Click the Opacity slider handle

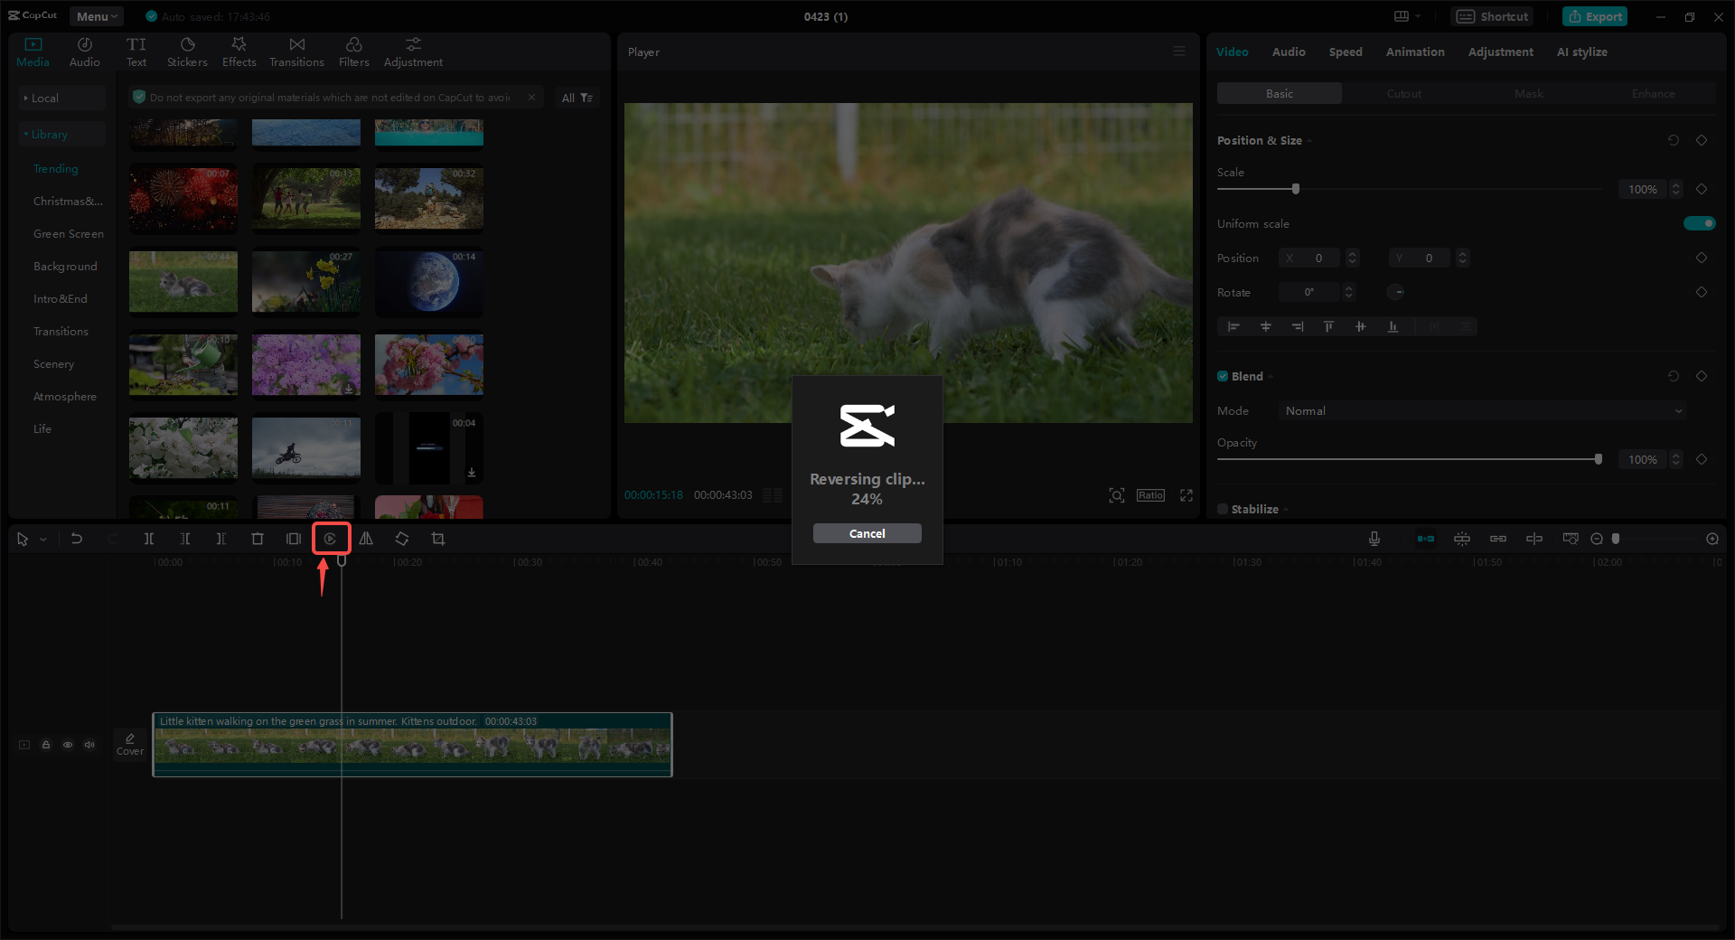pos(1599,459)
